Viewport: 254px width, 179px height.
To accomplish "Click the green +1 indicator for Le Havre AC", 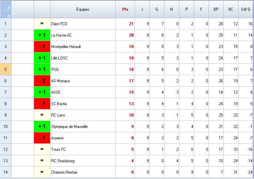I will 42,35.
